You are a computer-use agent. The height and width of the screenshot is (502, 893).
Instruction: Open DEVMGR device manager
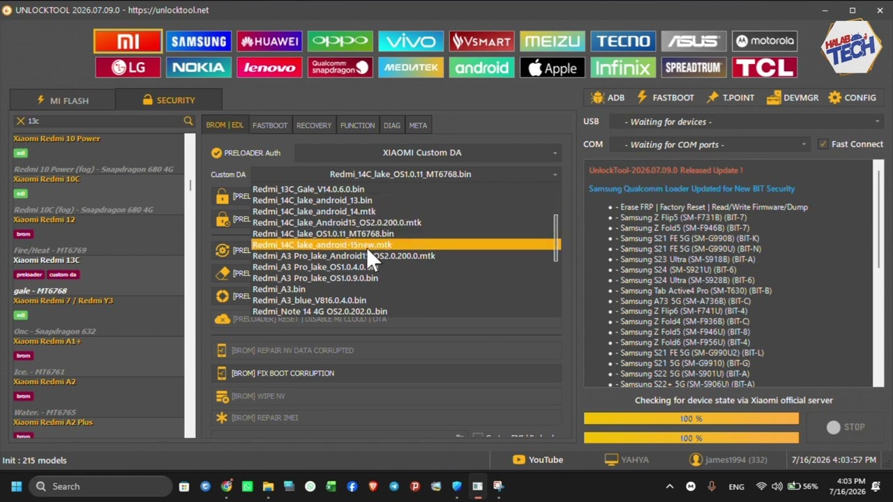click(x=793, y=98)
